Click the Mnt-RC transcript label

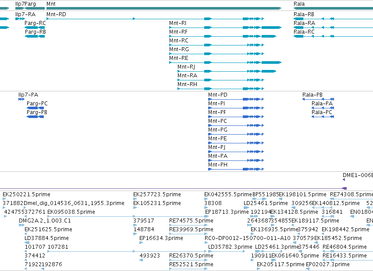coord(179,41)
